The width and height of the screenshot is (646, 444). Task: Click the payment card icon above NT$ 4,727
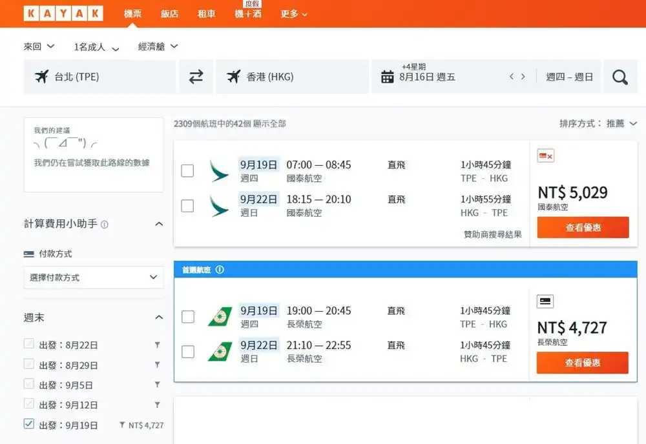tap(545, 301)
